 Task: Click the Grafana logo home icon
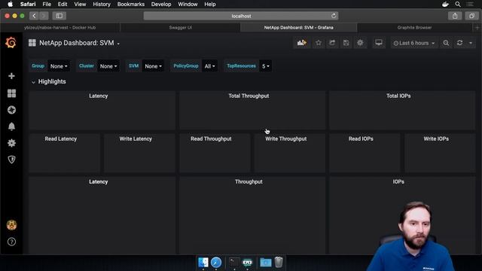coord(11,43)
